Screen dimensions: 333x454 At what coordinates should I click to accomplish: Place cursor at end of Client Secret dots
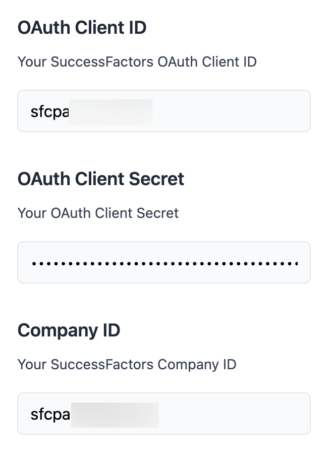(299, 263)
